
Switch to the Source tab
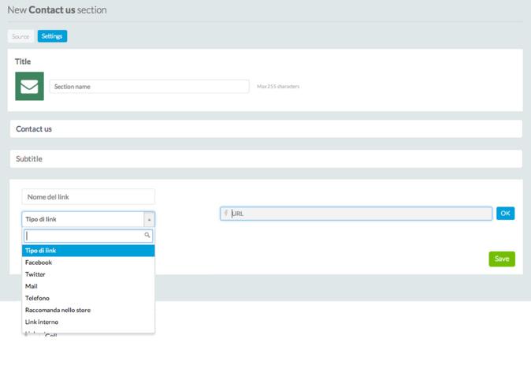click(x=20, y=36)
